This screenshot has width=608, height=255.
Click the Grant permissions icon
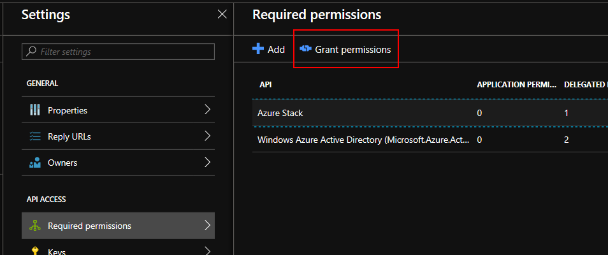point(305,49)
